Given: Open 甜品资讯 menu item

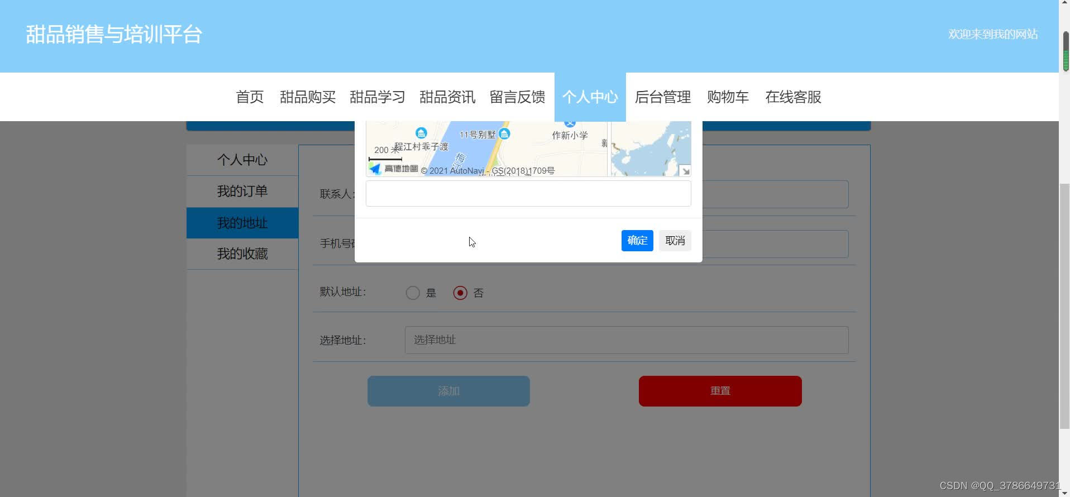Looking at the screenshot, I should (447, 97).
